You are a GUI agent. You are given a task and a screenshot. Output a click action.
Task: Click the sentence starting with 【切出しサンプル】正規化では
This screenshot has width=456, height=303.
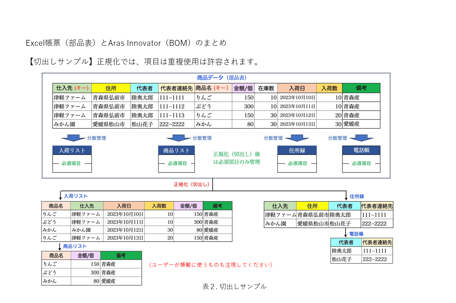coord(143,62)
